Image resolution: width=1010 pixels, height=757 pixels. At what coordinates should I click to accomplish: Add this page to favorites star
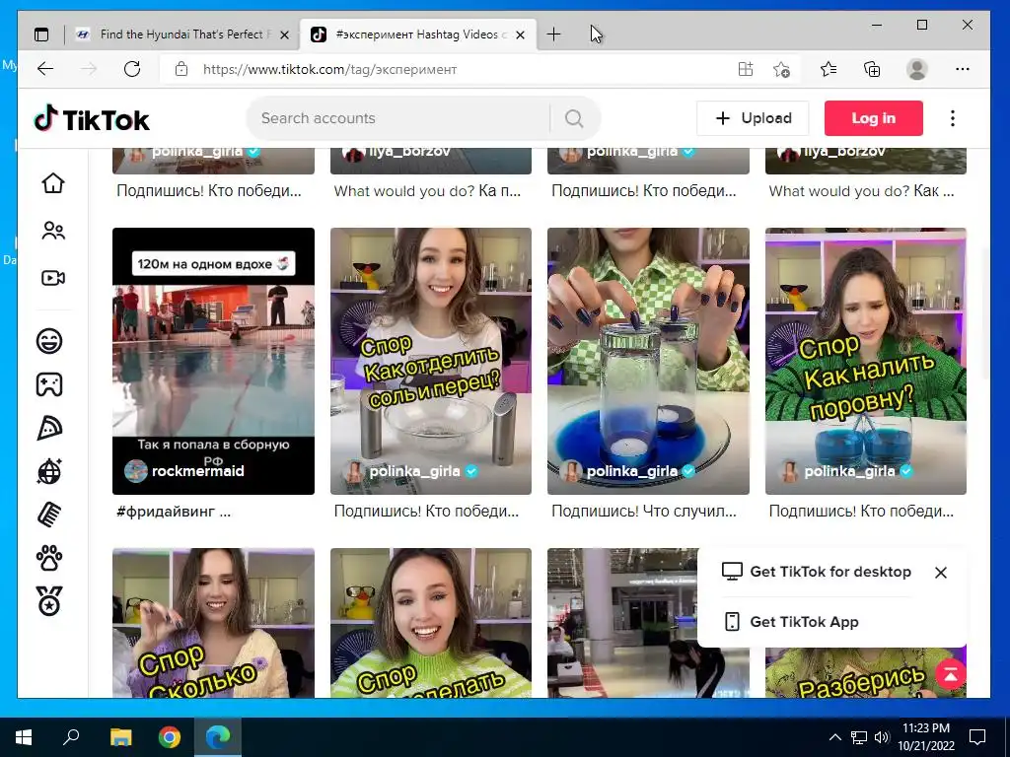[x=781, y=69]
